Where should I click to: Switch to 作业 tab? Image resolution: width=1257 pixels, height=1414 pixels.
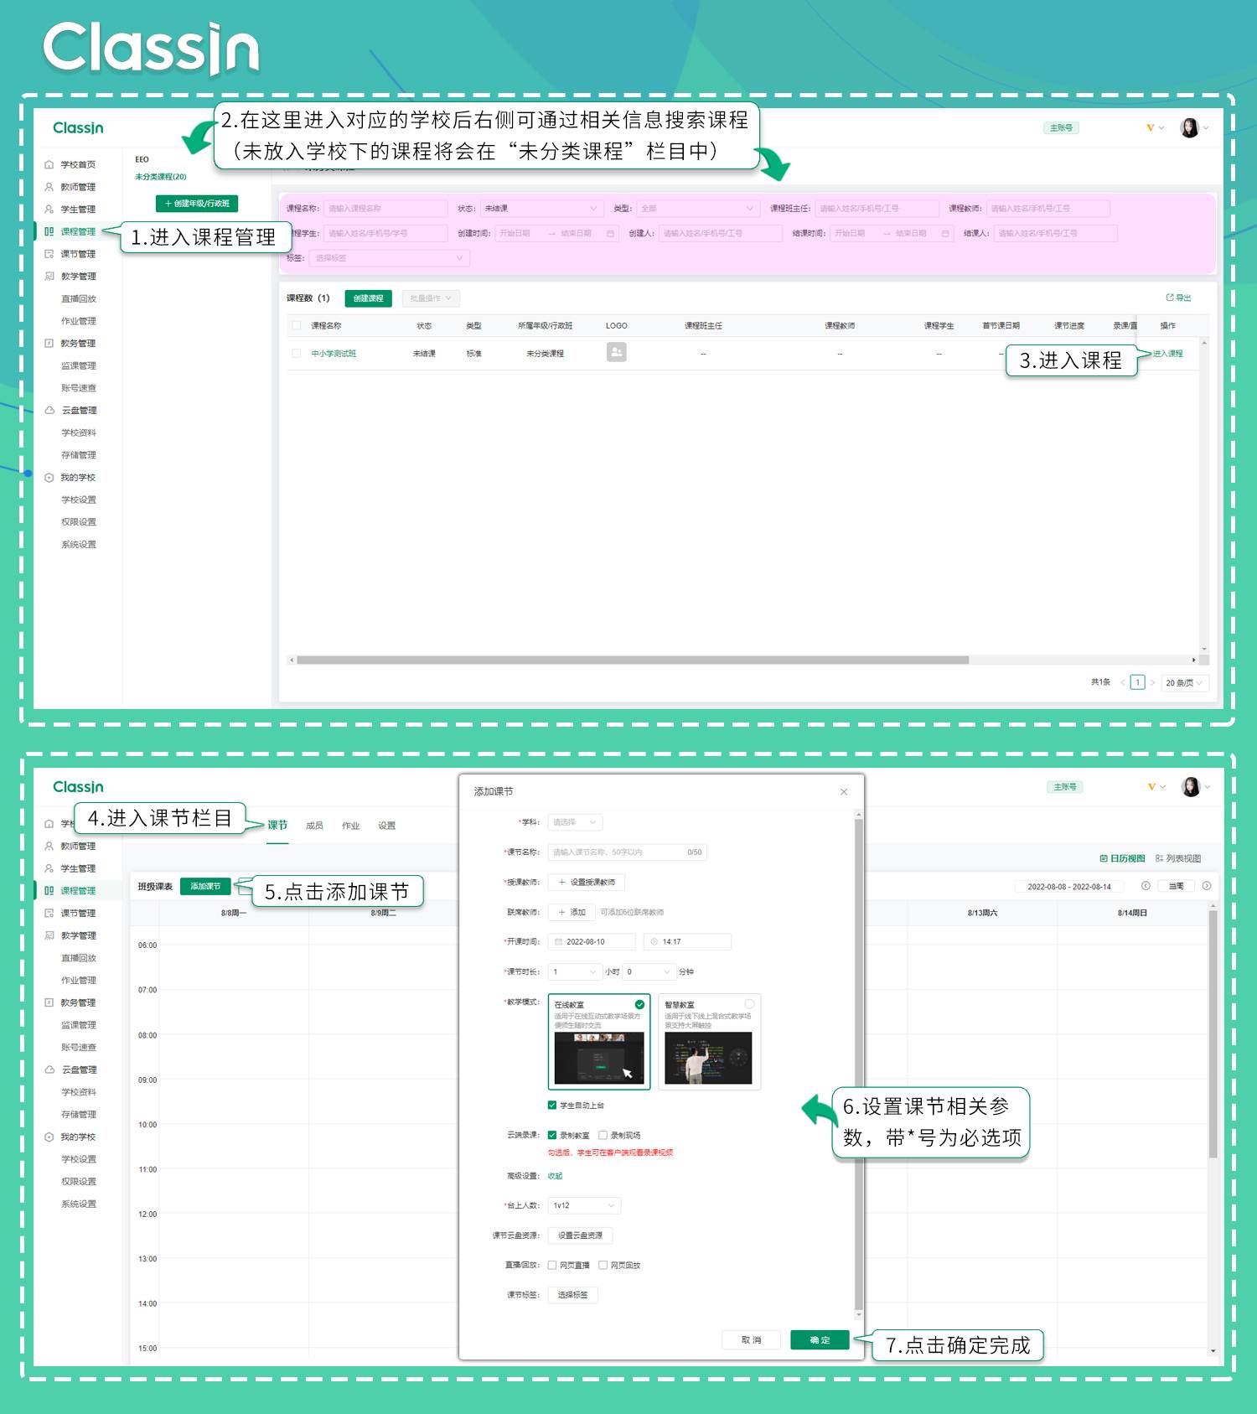[x=350, y=826]
